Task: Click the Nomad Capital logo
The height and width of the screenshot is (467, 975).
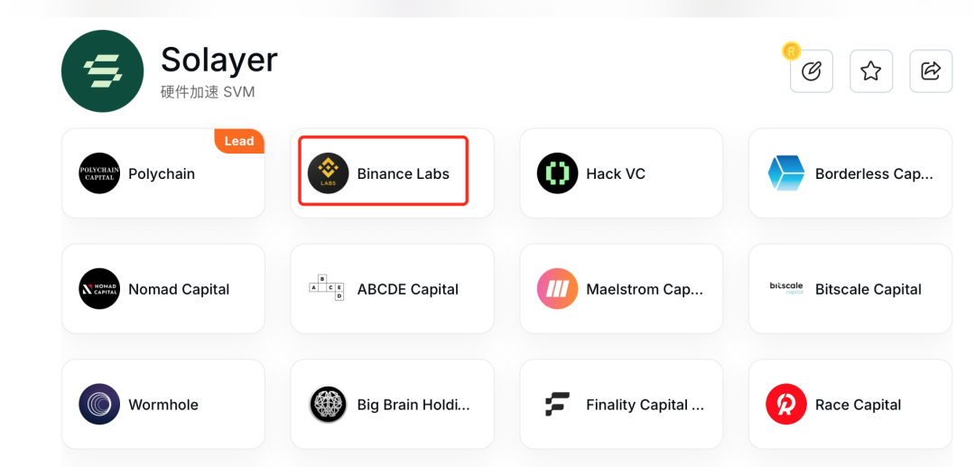Action: click(x=99, y=289)
